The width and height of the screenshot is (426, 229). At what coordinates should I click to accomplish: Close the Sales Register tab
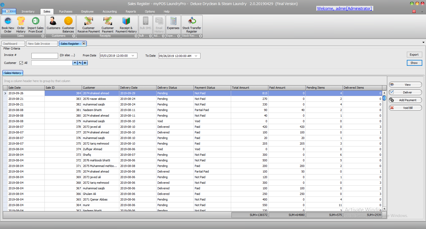coord(84,43)
